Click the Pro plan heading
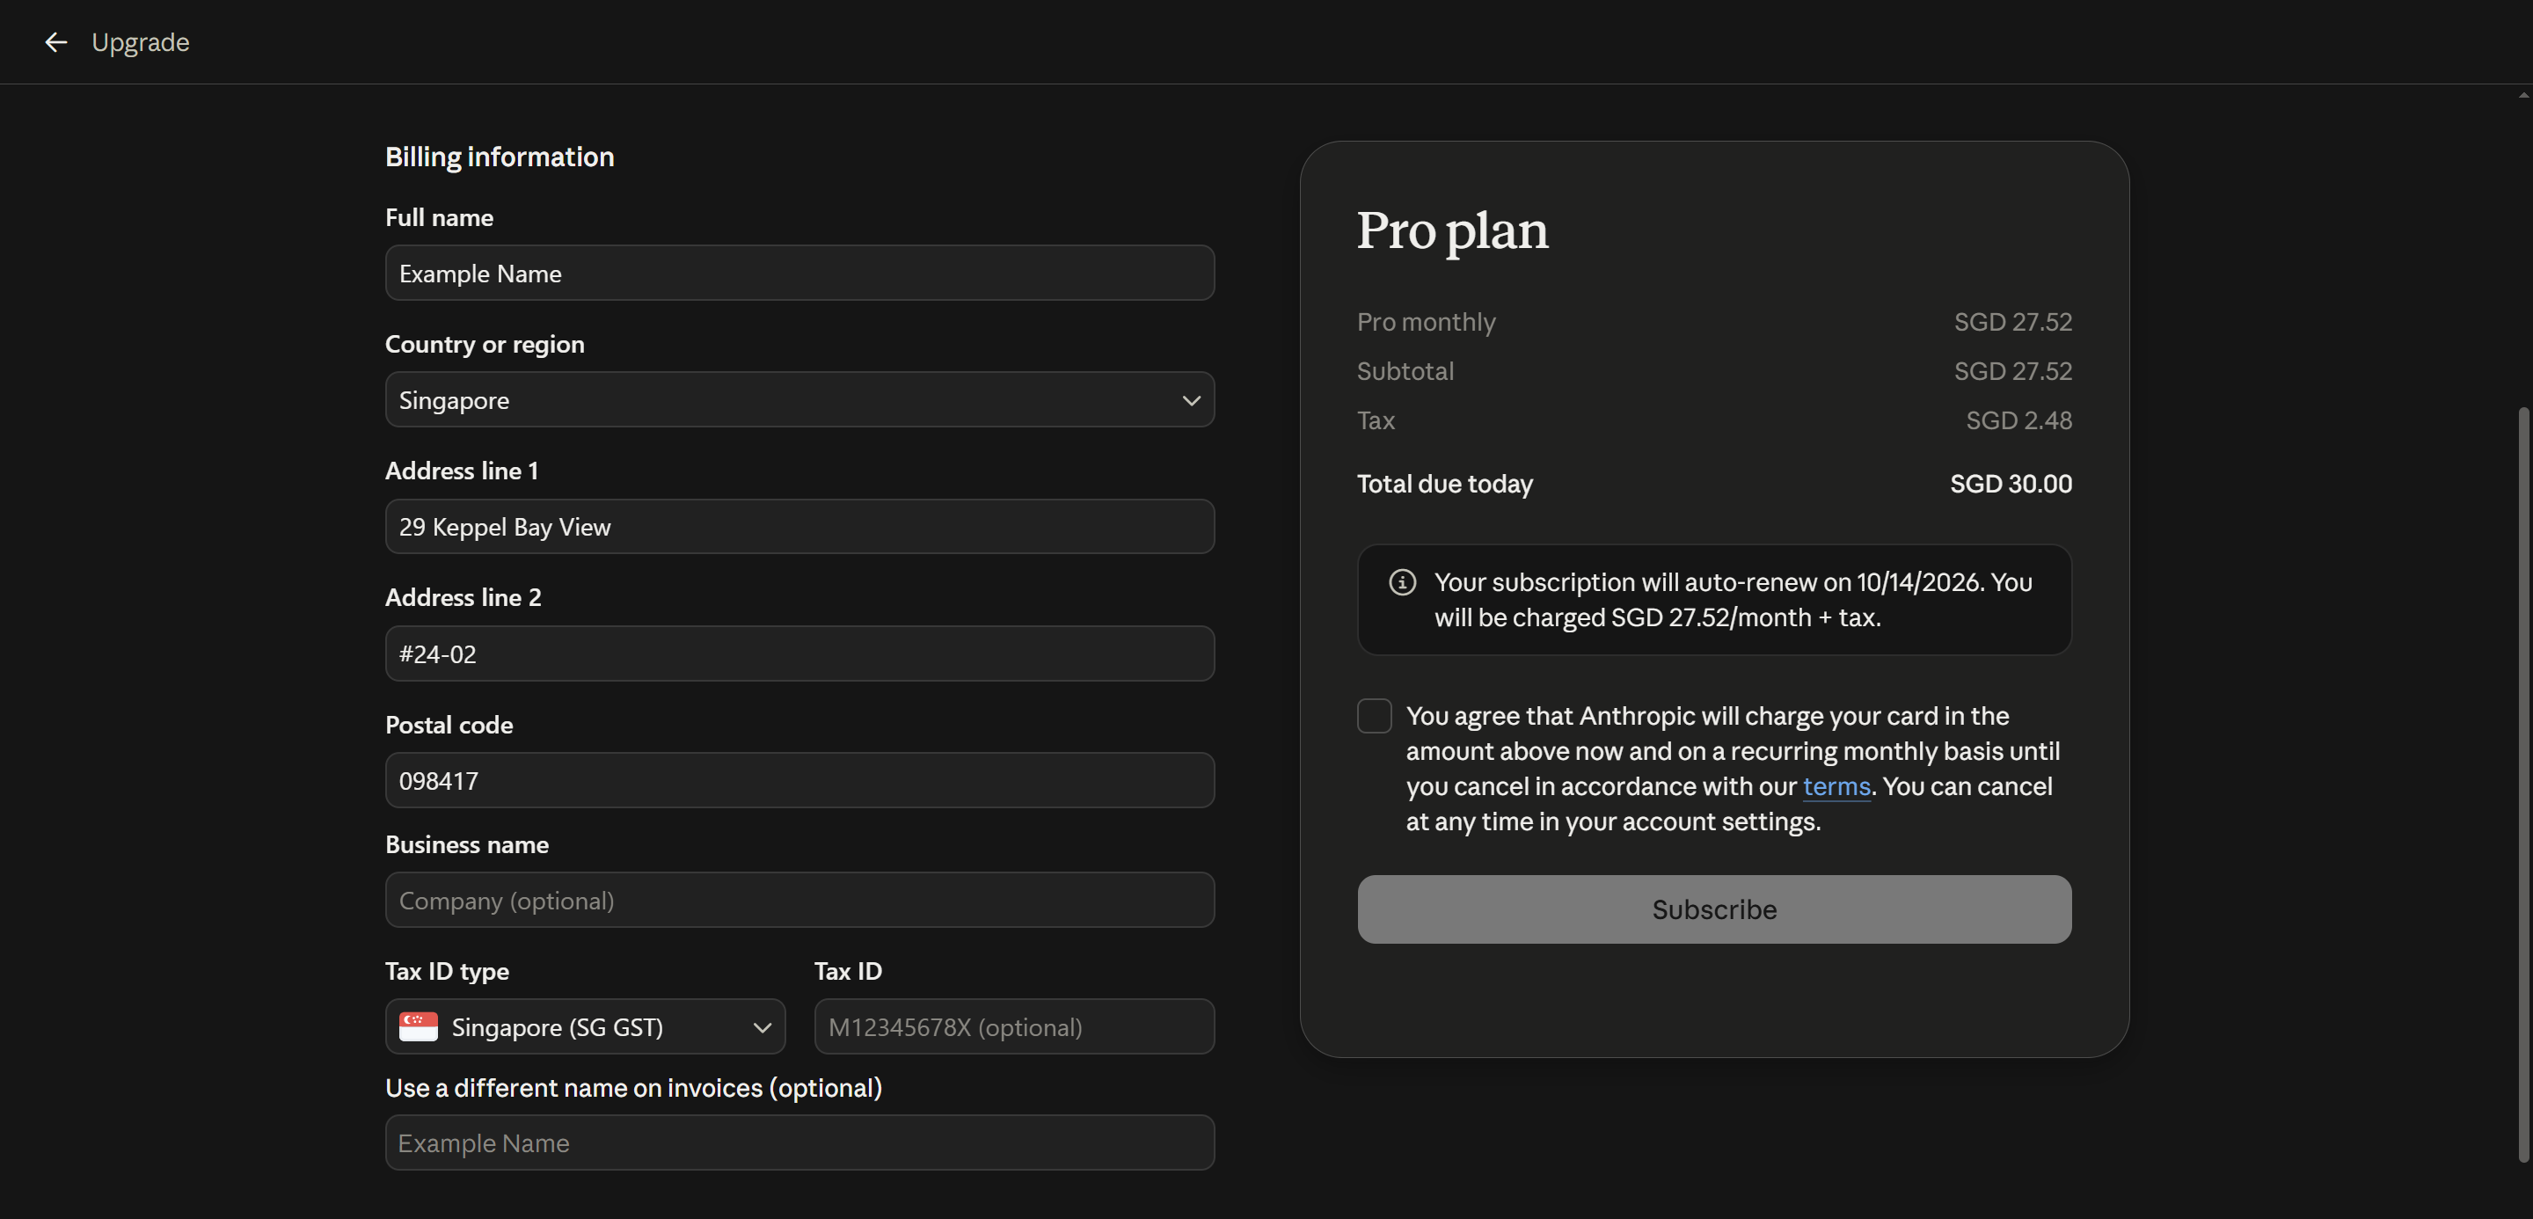Image resolution: width=2533 pixels, height=1219 pixels. click(1452, 232)
